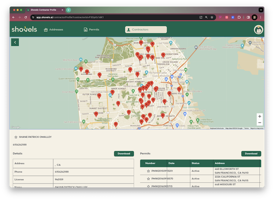This screenshot has height=200, width=274.
Task: Click the Coit Tower map marker
Action: pyautogui.click(x=171, y=42)
